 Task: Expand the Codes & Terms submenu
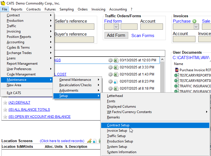pos(27,47)
